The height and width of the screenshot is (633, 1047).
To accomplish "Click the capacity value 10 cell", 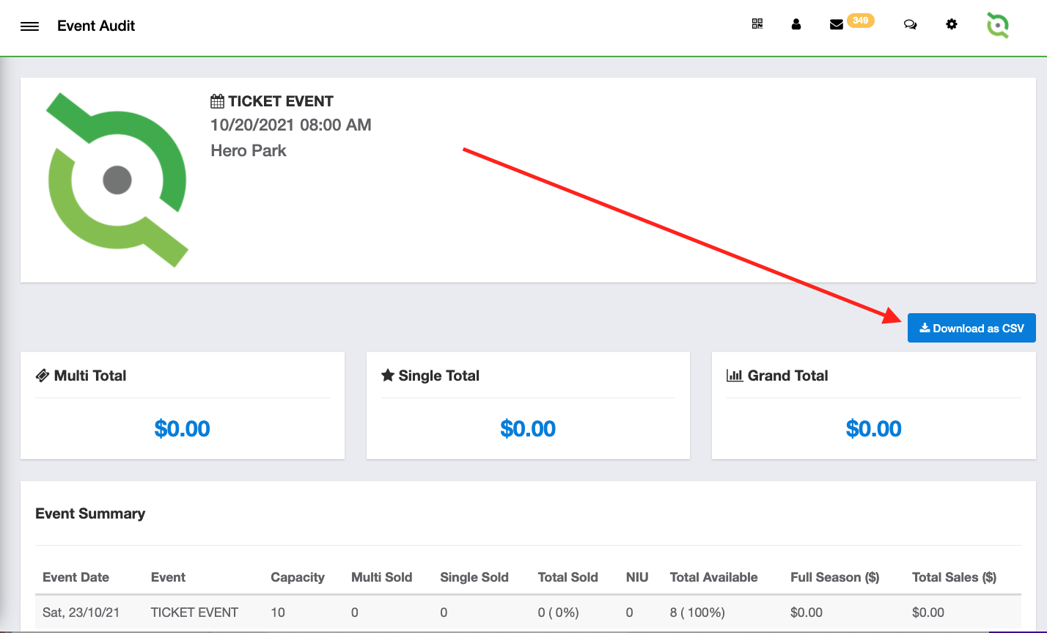I will pos(277,612).
